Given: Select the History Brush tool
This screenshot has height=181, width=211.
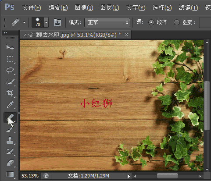Looking at the screenshot, I should point(10,152).
